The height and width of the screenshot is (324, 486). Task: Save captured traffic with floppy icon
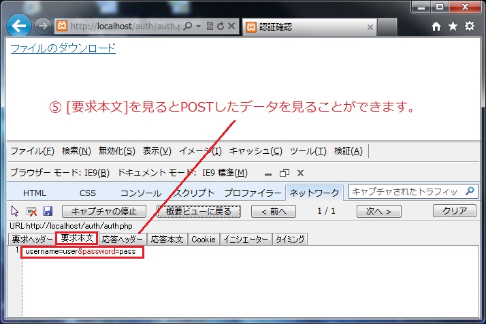pos(48,211)
